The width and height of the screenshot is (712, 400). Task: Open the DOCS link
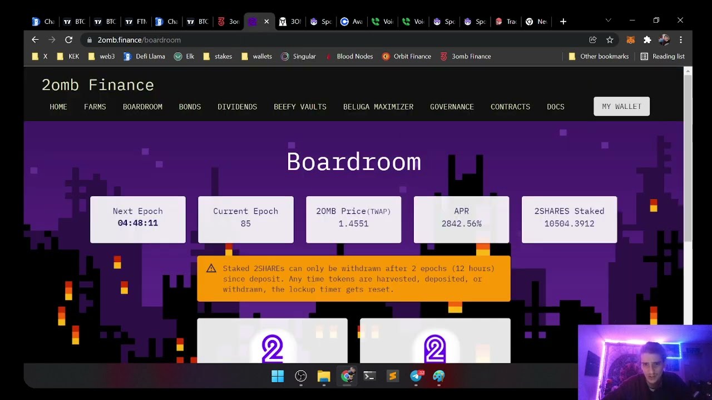click(556, 107)
